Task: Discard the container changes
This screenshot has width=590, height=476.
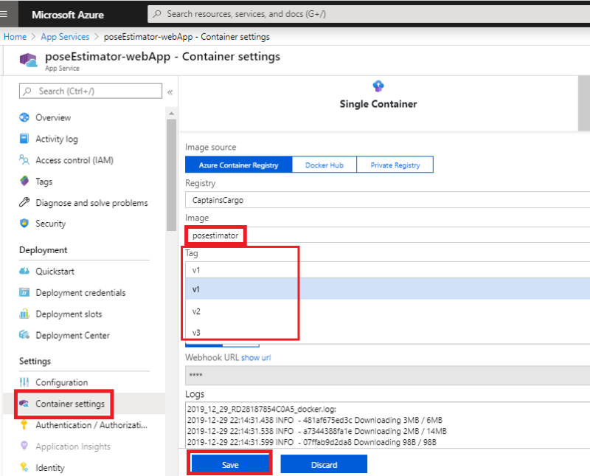Action: 324,463
